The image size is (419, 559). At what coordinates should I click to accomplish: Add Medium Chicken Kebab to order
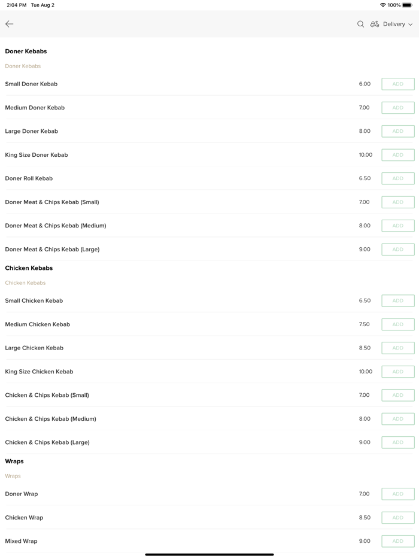click(x=397, y=324)
